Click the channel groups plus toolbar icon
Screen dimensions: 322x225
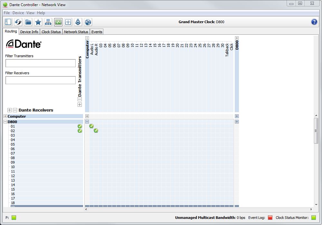pyautogui.click(x=68, y=22)
